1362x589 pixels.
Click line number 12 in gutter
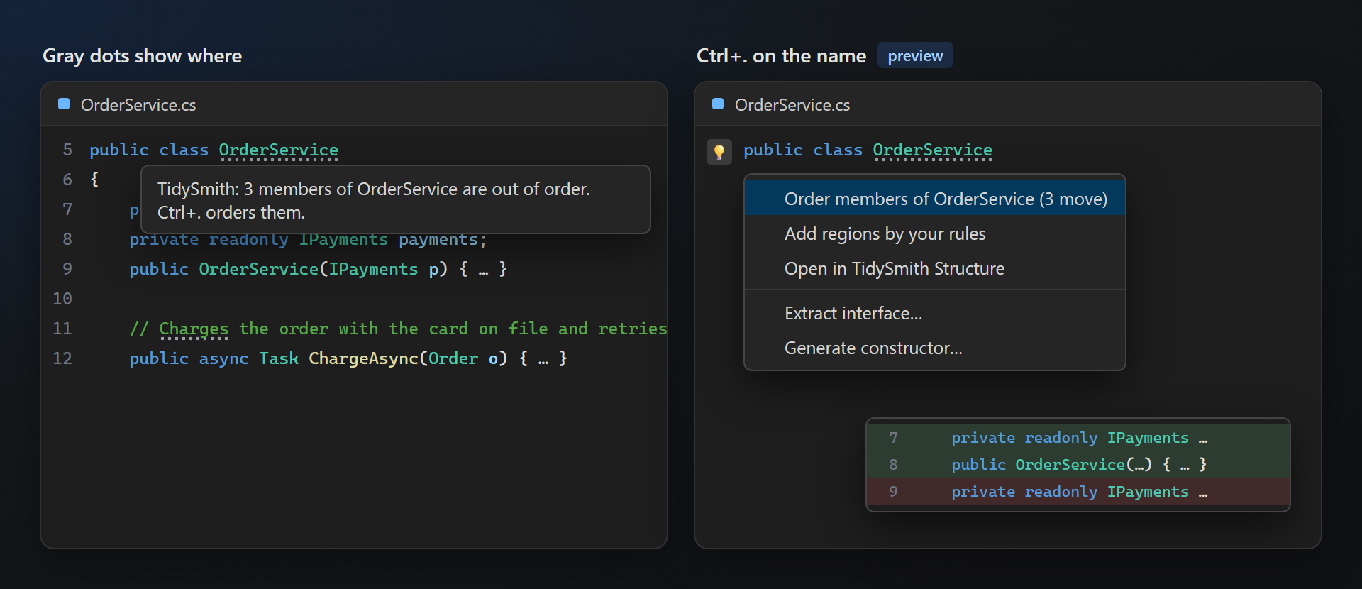[x=62, y=358]
